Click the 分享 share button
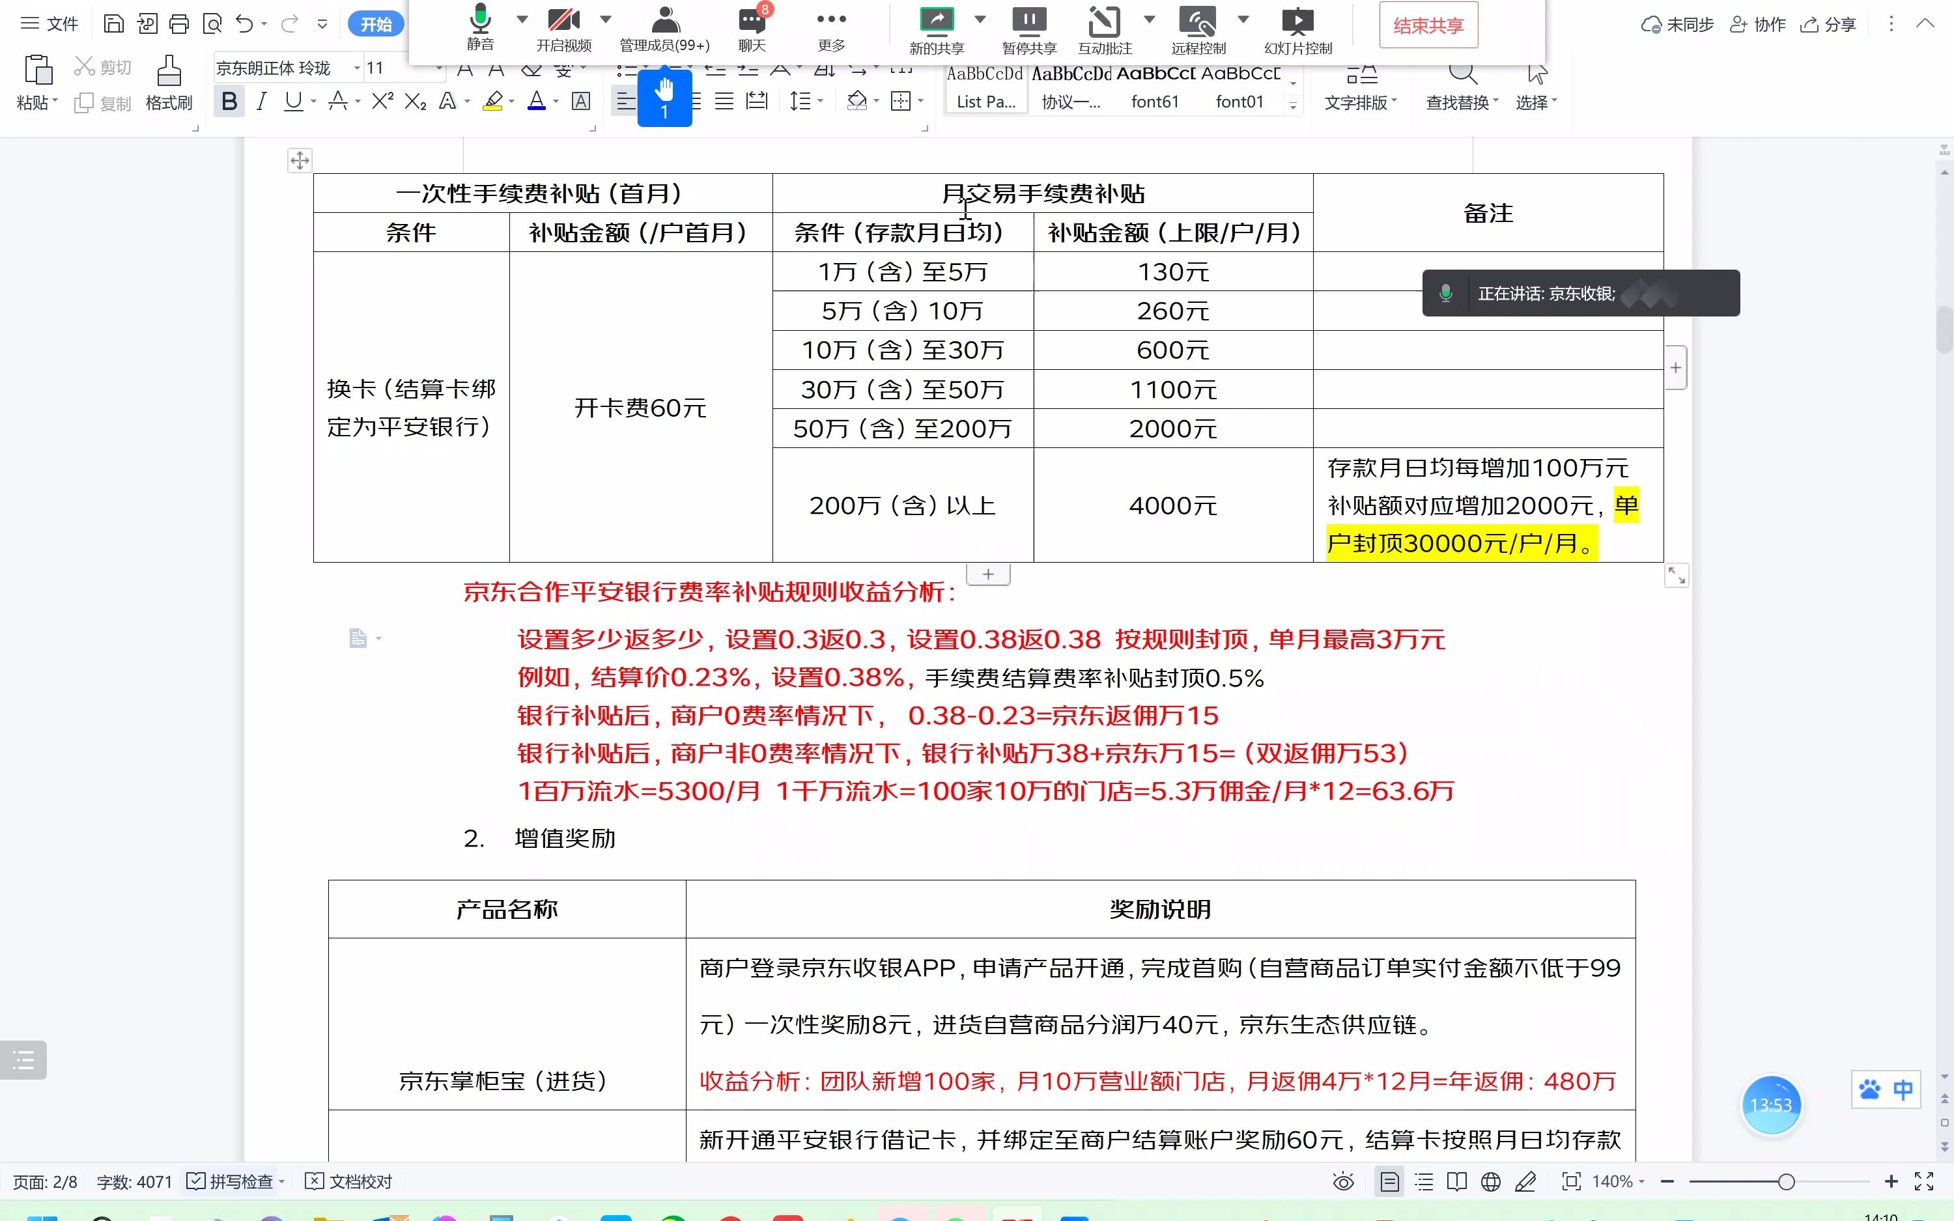This screenshot has width=1954, height=1221. tap(1828, 24)
